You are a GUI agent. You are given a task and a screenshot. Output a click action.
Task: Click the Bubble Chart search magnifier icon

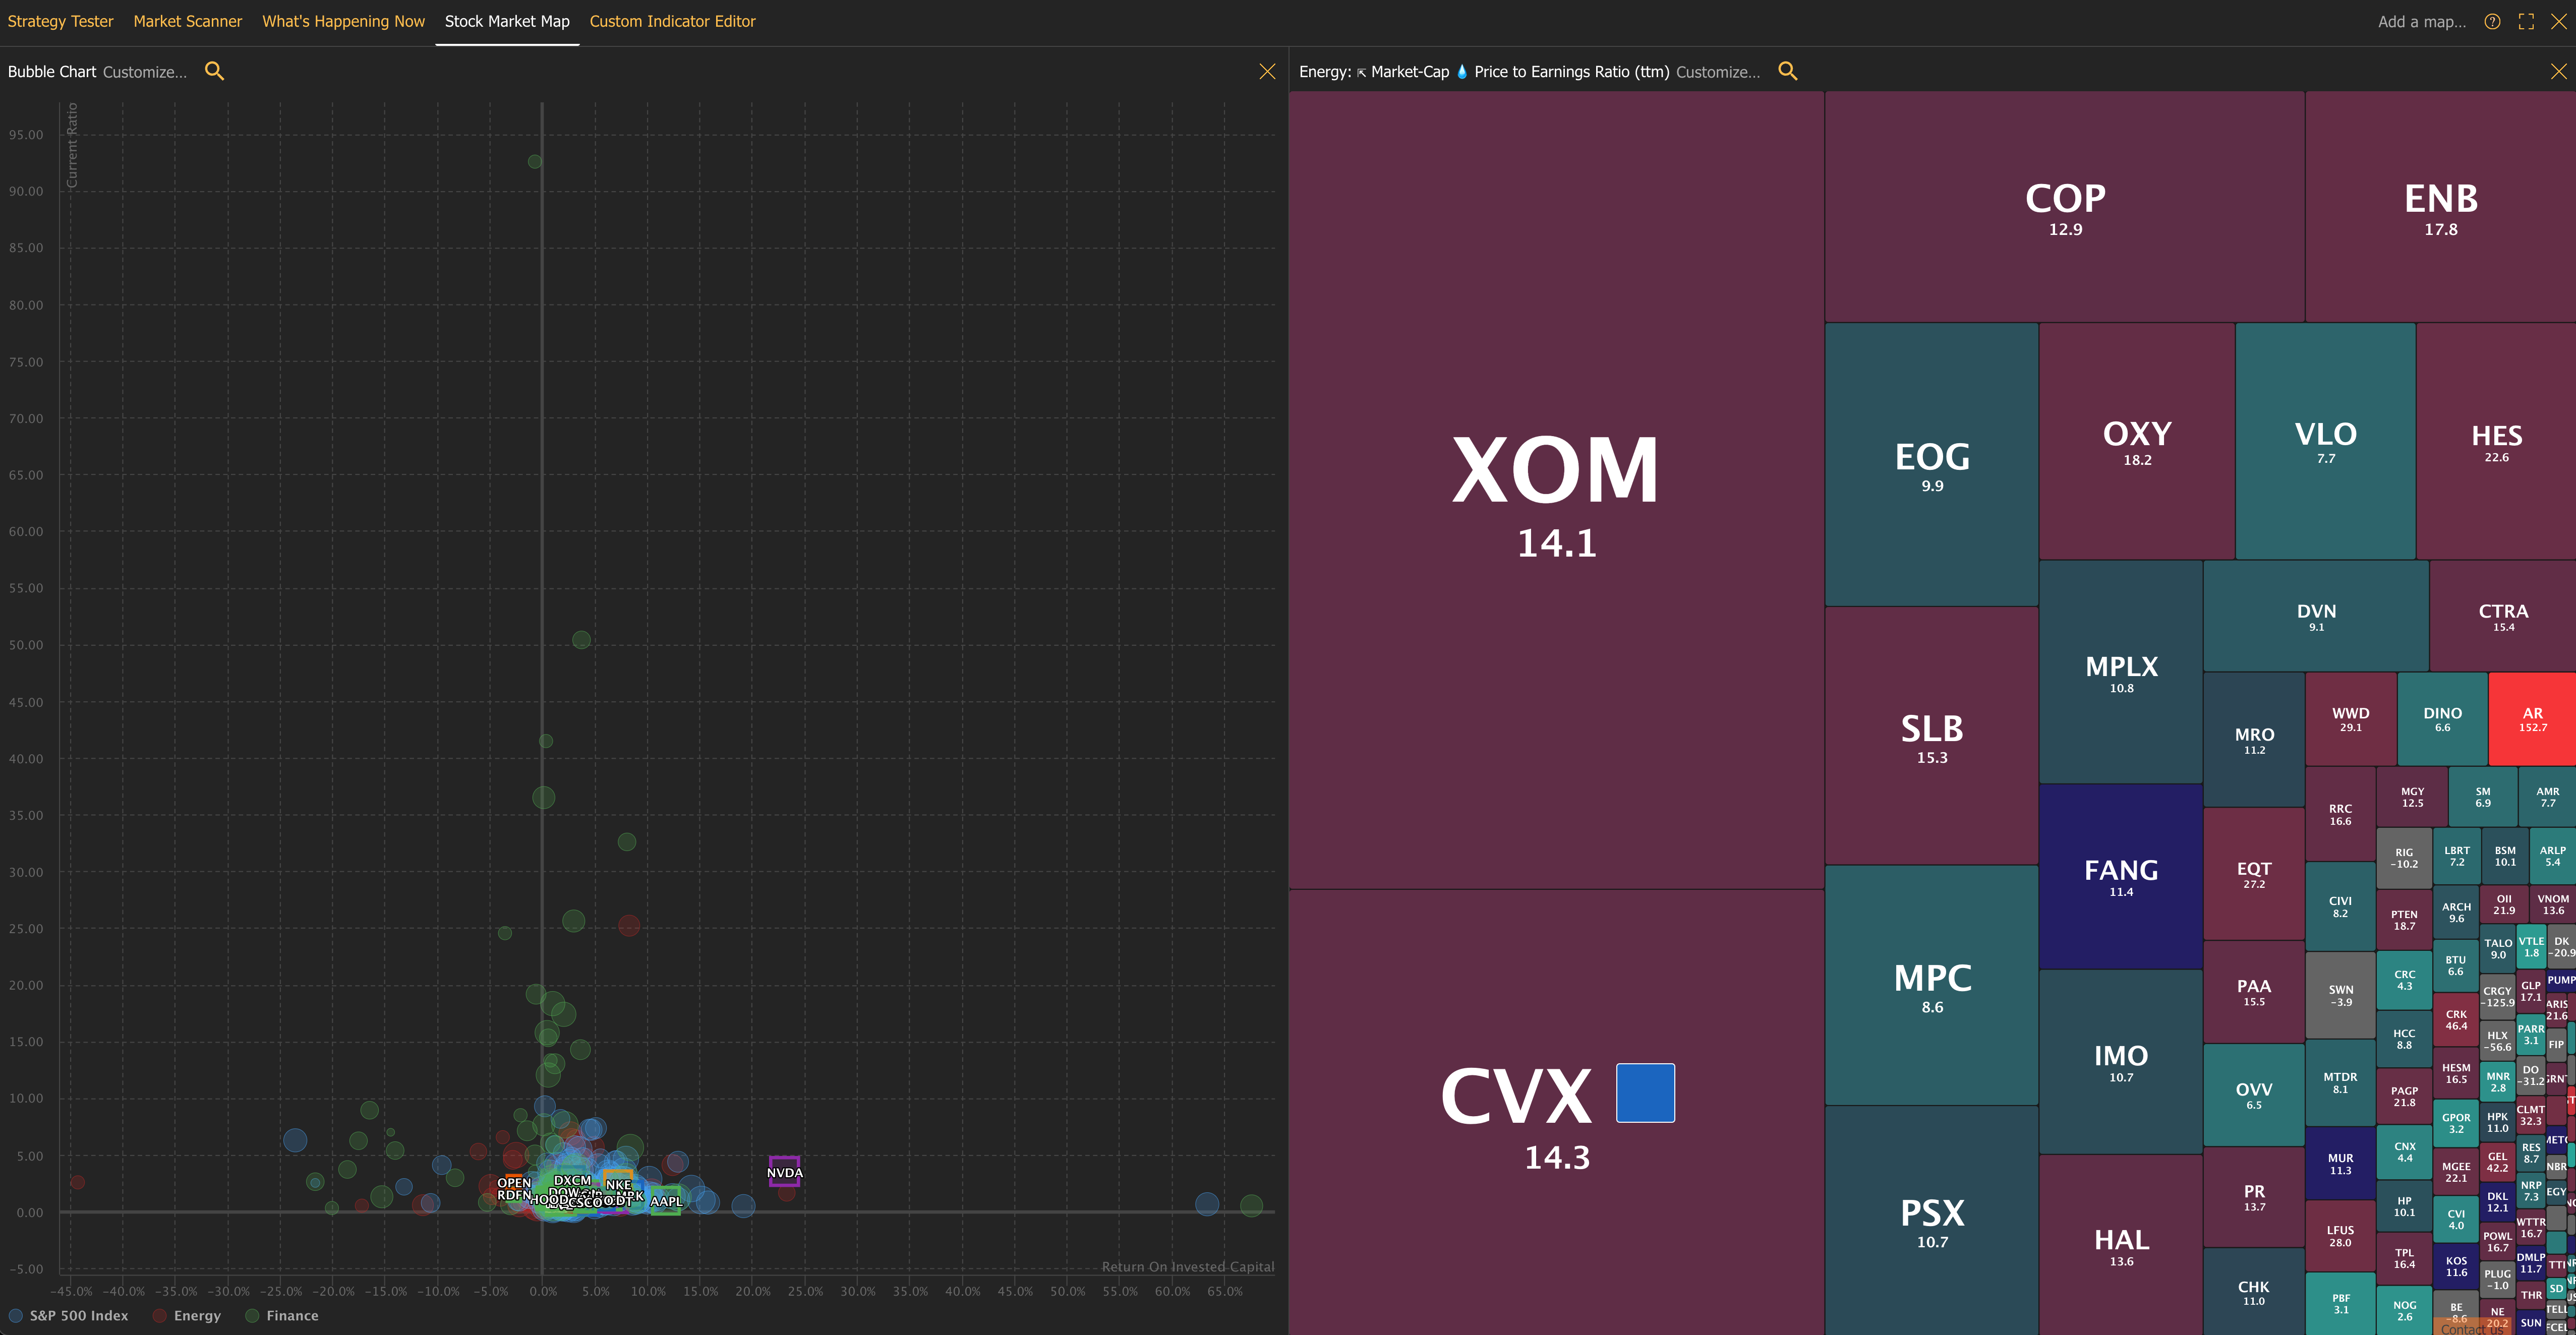214,71
